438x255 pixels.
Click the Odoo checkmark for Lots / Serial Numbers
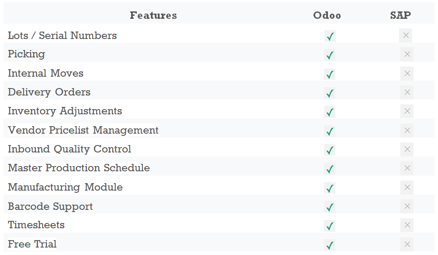click(330, 36)
